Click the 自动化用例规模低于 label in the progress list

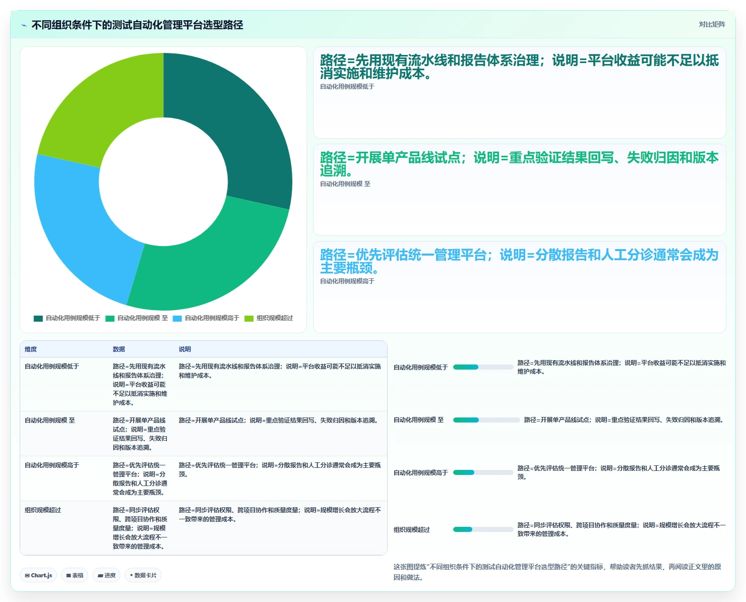click(420, 367)
